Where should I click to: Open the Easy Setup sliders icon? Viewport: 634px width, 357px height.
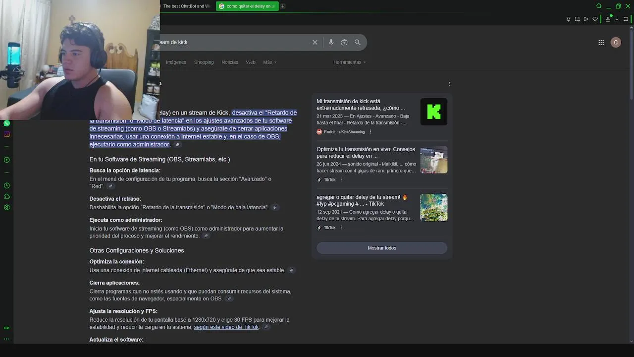(626, 19)
